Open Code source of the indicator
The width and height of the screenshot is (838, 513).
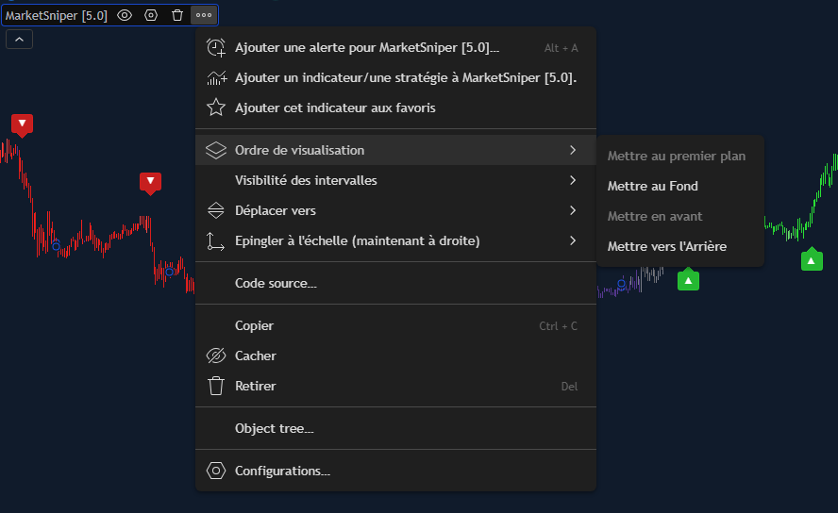[276, 283]
